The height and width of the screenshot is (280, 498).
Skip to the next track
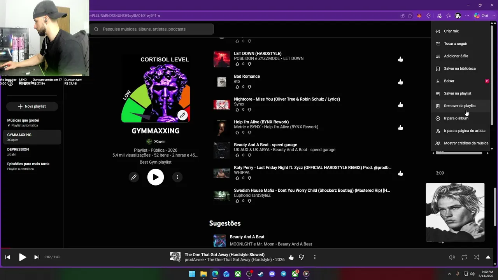(37, 257)
